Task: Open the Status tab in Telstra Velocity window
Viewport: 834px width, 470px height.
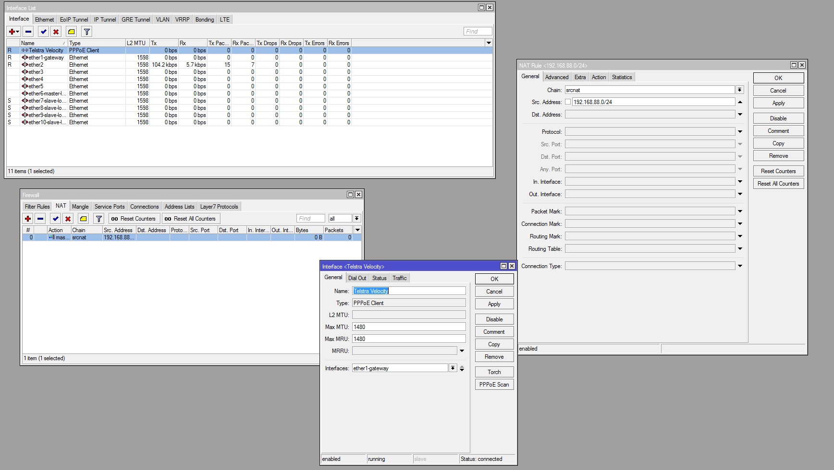Action: click(x=379, y=278)
